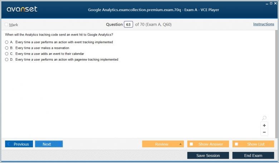The width and height of the screenshot is (279, 163).
Task: Click the zoom out minus icon
Action: [x=264, y=132]
